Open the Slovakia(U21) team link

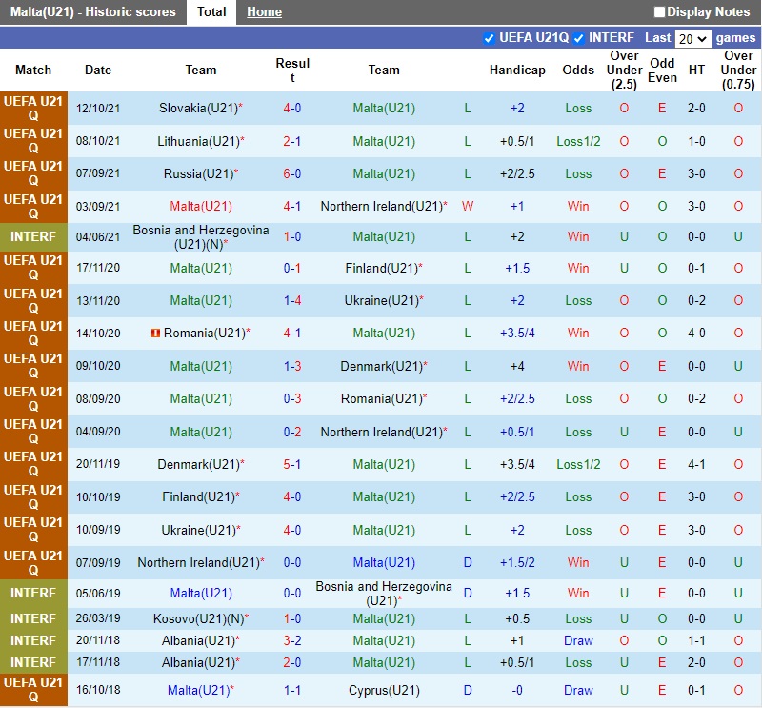coord(197,109)
